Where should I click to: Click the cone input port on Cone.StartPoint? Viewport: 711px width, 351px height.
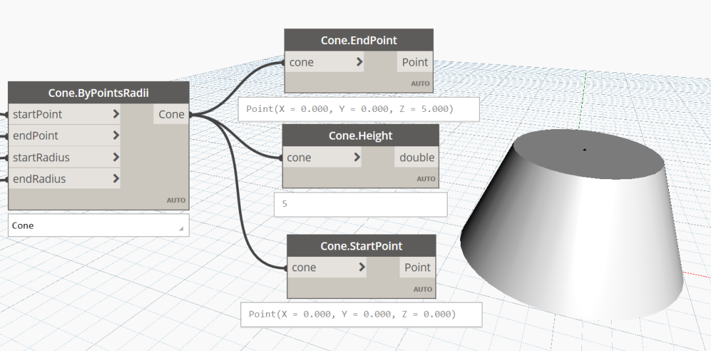(327, 267)
